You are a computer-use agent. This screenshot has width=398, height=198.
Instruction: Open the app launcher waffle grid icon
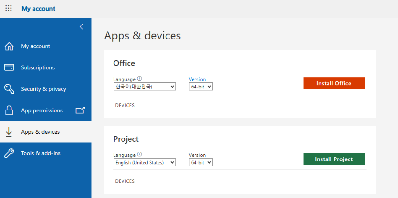click(9, 9)
